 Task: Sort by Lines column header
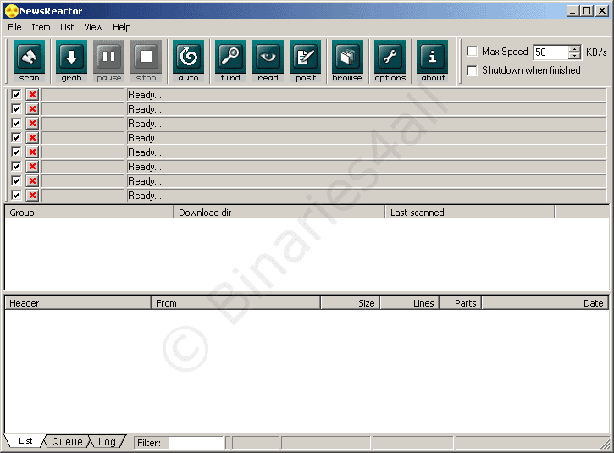[410, 303]
